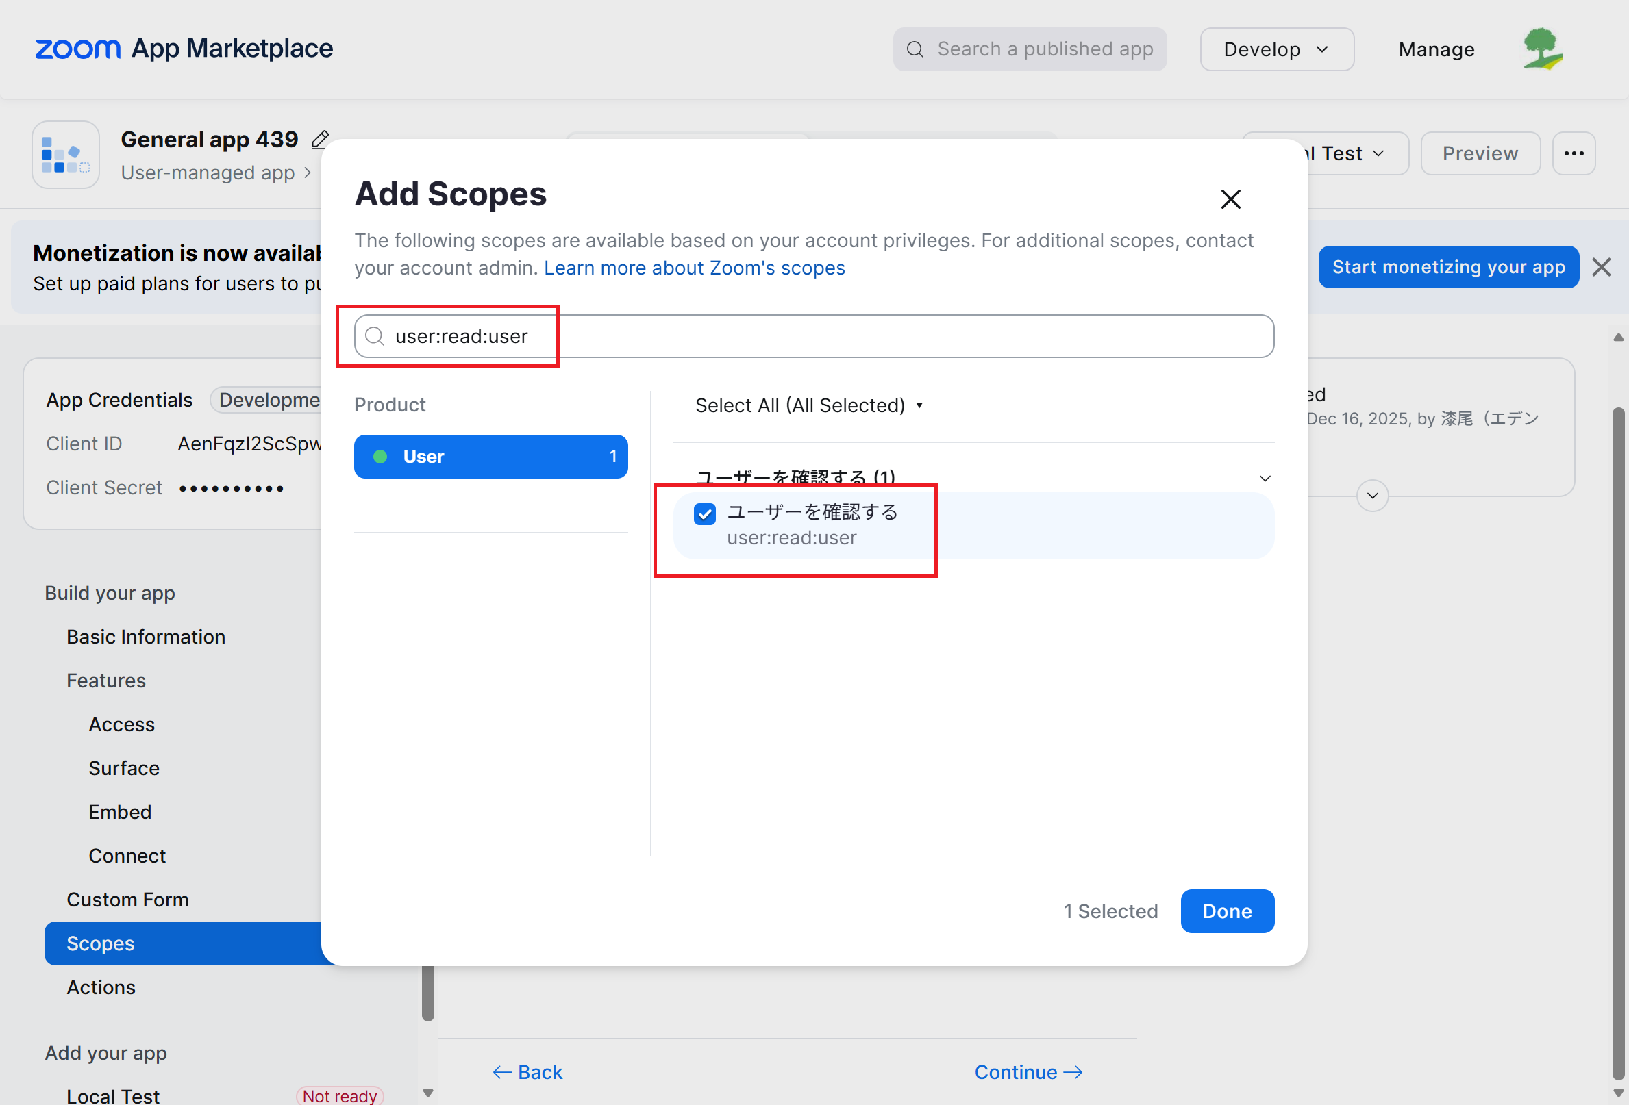Click the magnifier icon in scope search
1629x1105 pixels.
pos(375,336)
